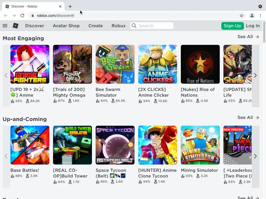Open the Discover nav item

35,26
